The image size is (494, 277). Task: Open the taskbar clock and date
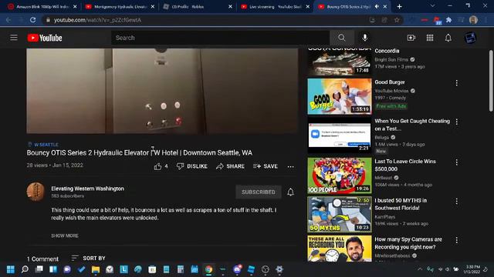(472, 269)
